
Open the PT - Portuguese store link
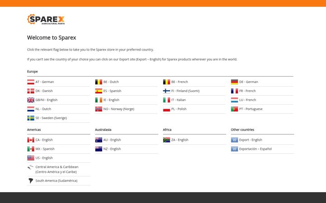pyautogui.click(x=251, y=109)
